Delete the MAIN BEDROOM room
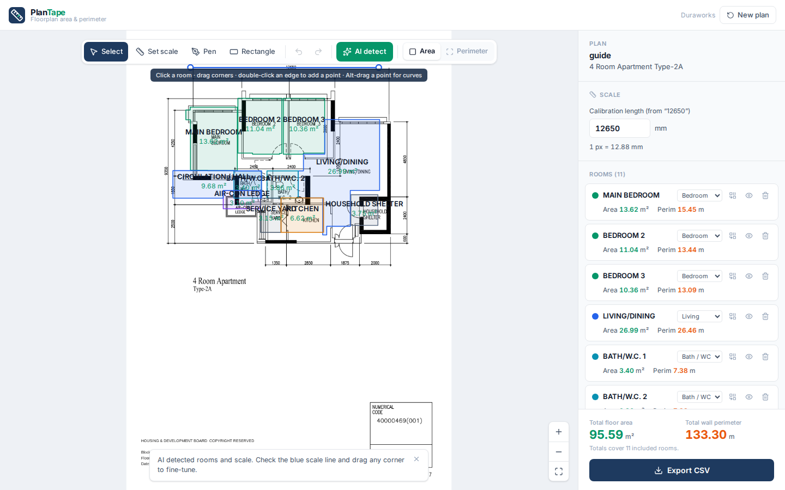This screenshot has width=785, height=490. coord(765,195)
